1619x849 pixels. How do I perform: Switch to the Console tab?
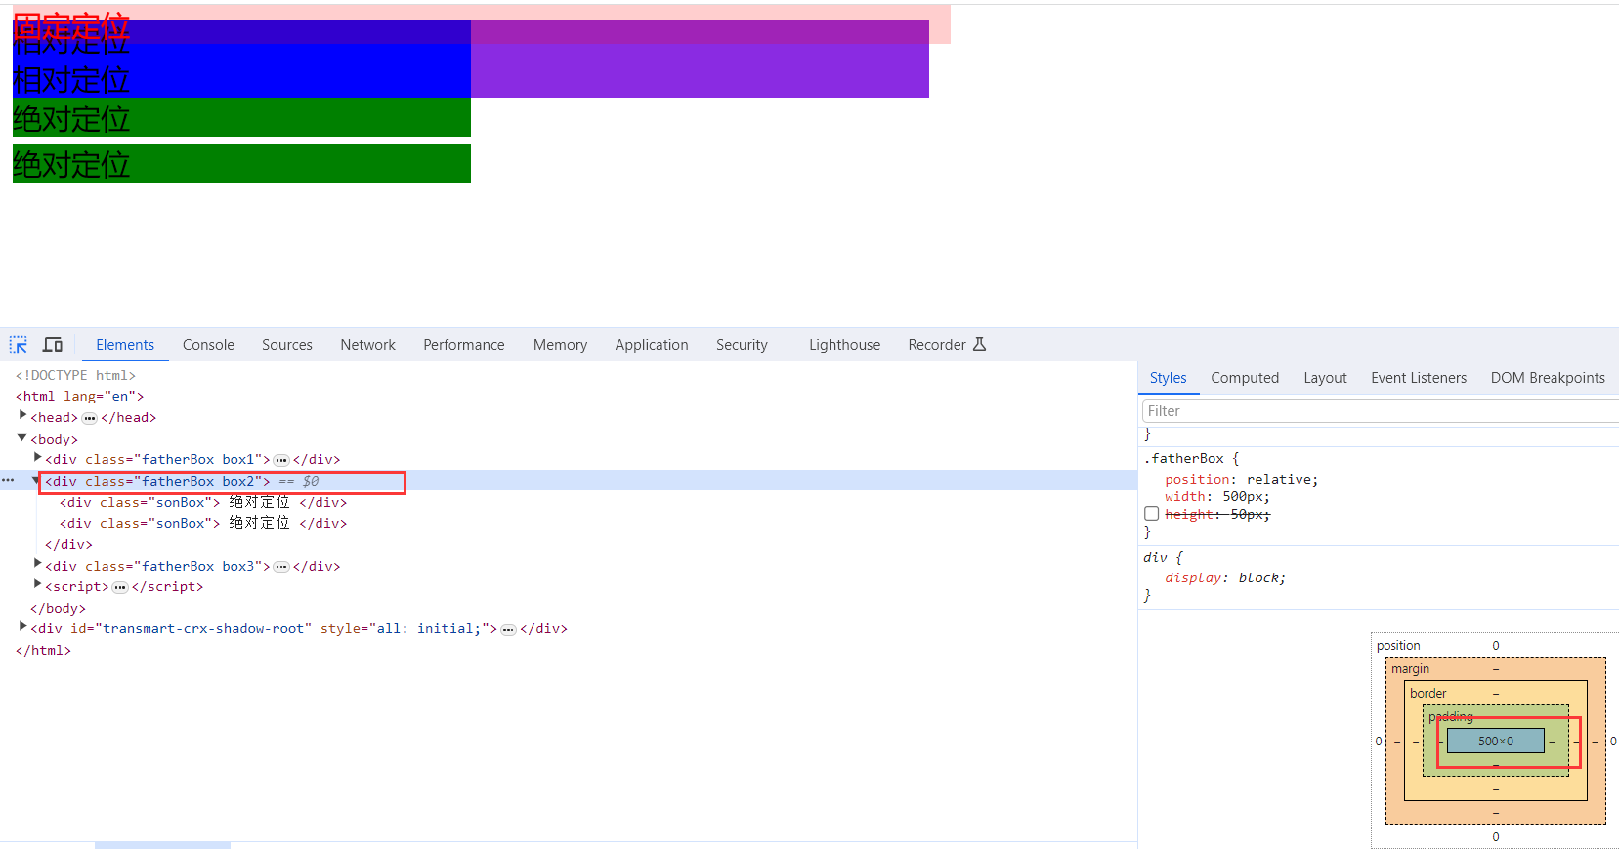point(208,345)
